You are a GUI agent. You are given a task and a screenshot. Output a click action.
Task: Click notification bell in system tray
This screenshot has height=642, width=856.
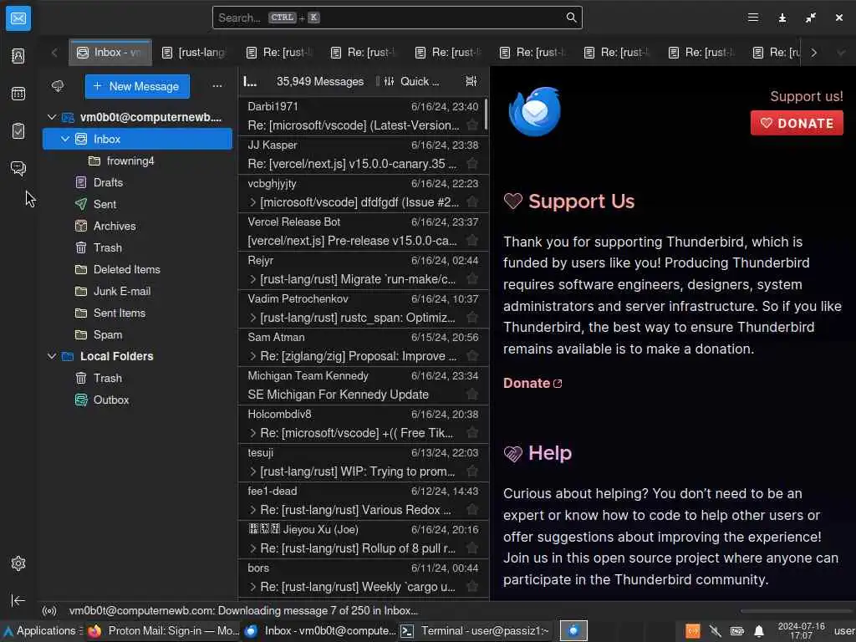click(759, 631)
